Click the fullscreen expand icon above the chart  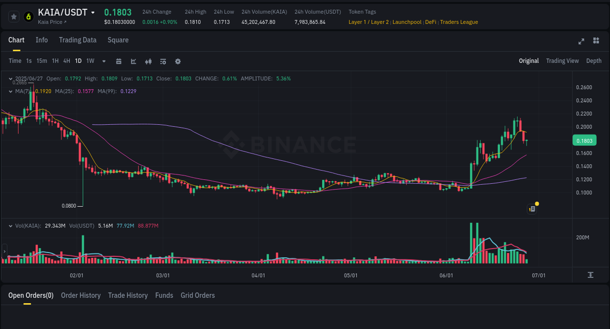[581, 41]
